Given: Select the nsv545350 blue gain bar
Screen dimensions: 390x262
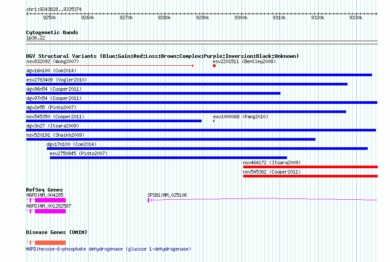Looking at the screenshot, I should pos(113,121).
